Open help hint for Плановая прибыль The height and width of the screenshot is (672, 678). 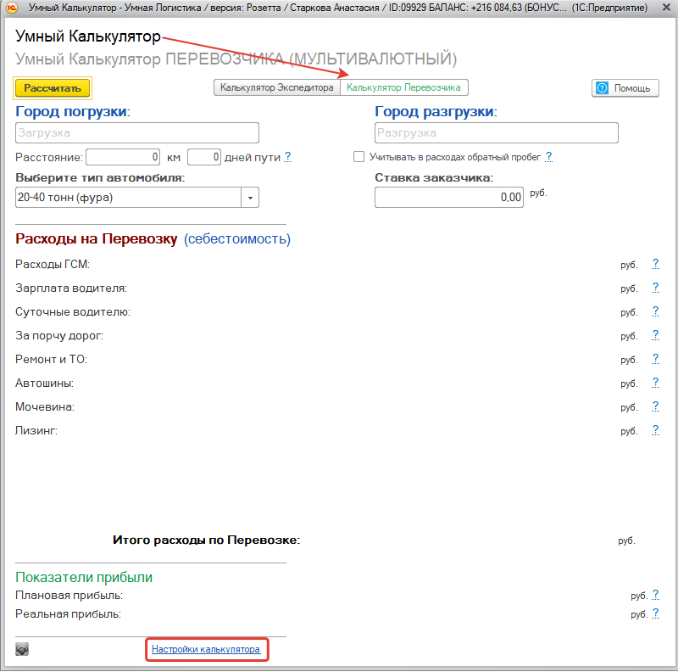tap(655, 595)
